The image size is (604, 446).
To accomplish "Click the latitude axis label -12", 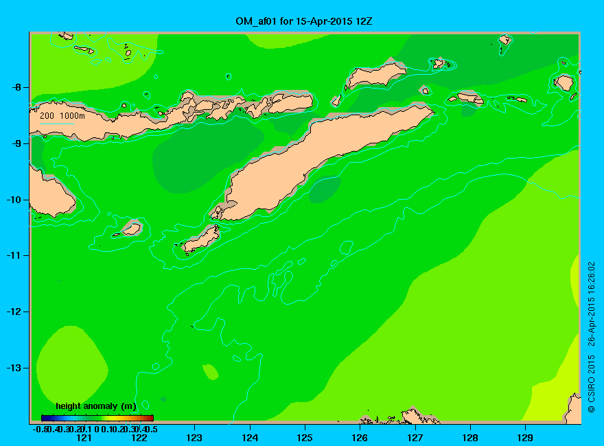I will tap(14, 312).
